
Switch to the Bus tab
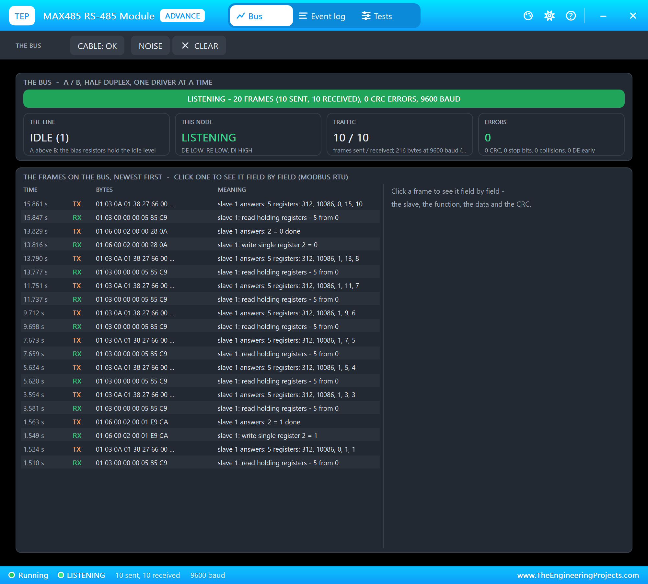click(261, 16)
